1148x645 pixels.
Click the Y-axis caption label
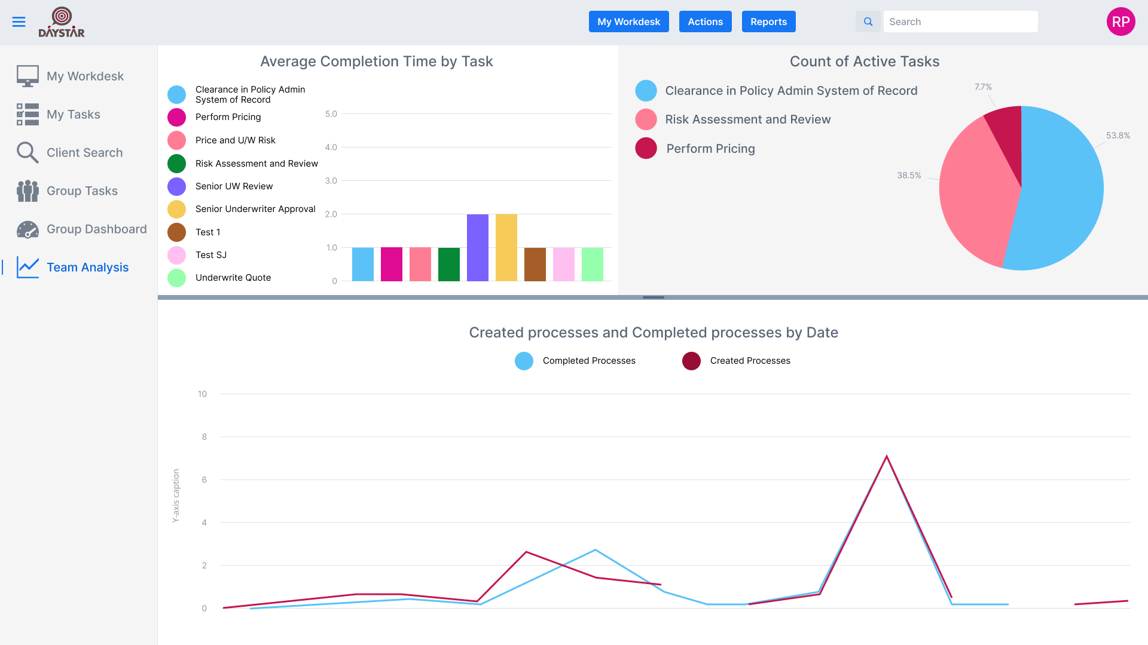pyautogui.click(x=176, y=496)
